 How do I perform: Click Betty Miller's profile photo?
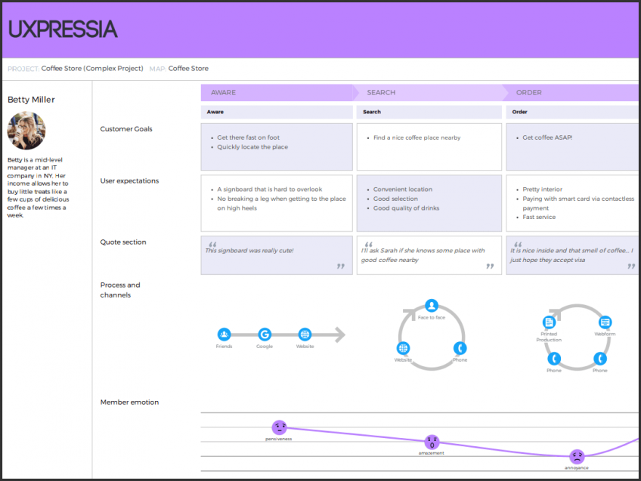(26, 130)
